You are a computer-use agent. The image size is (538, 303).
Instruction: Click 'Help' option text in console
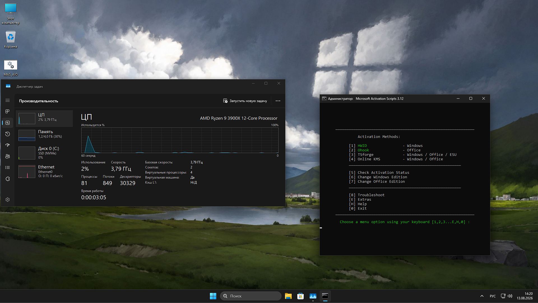(x=362, y=204)
